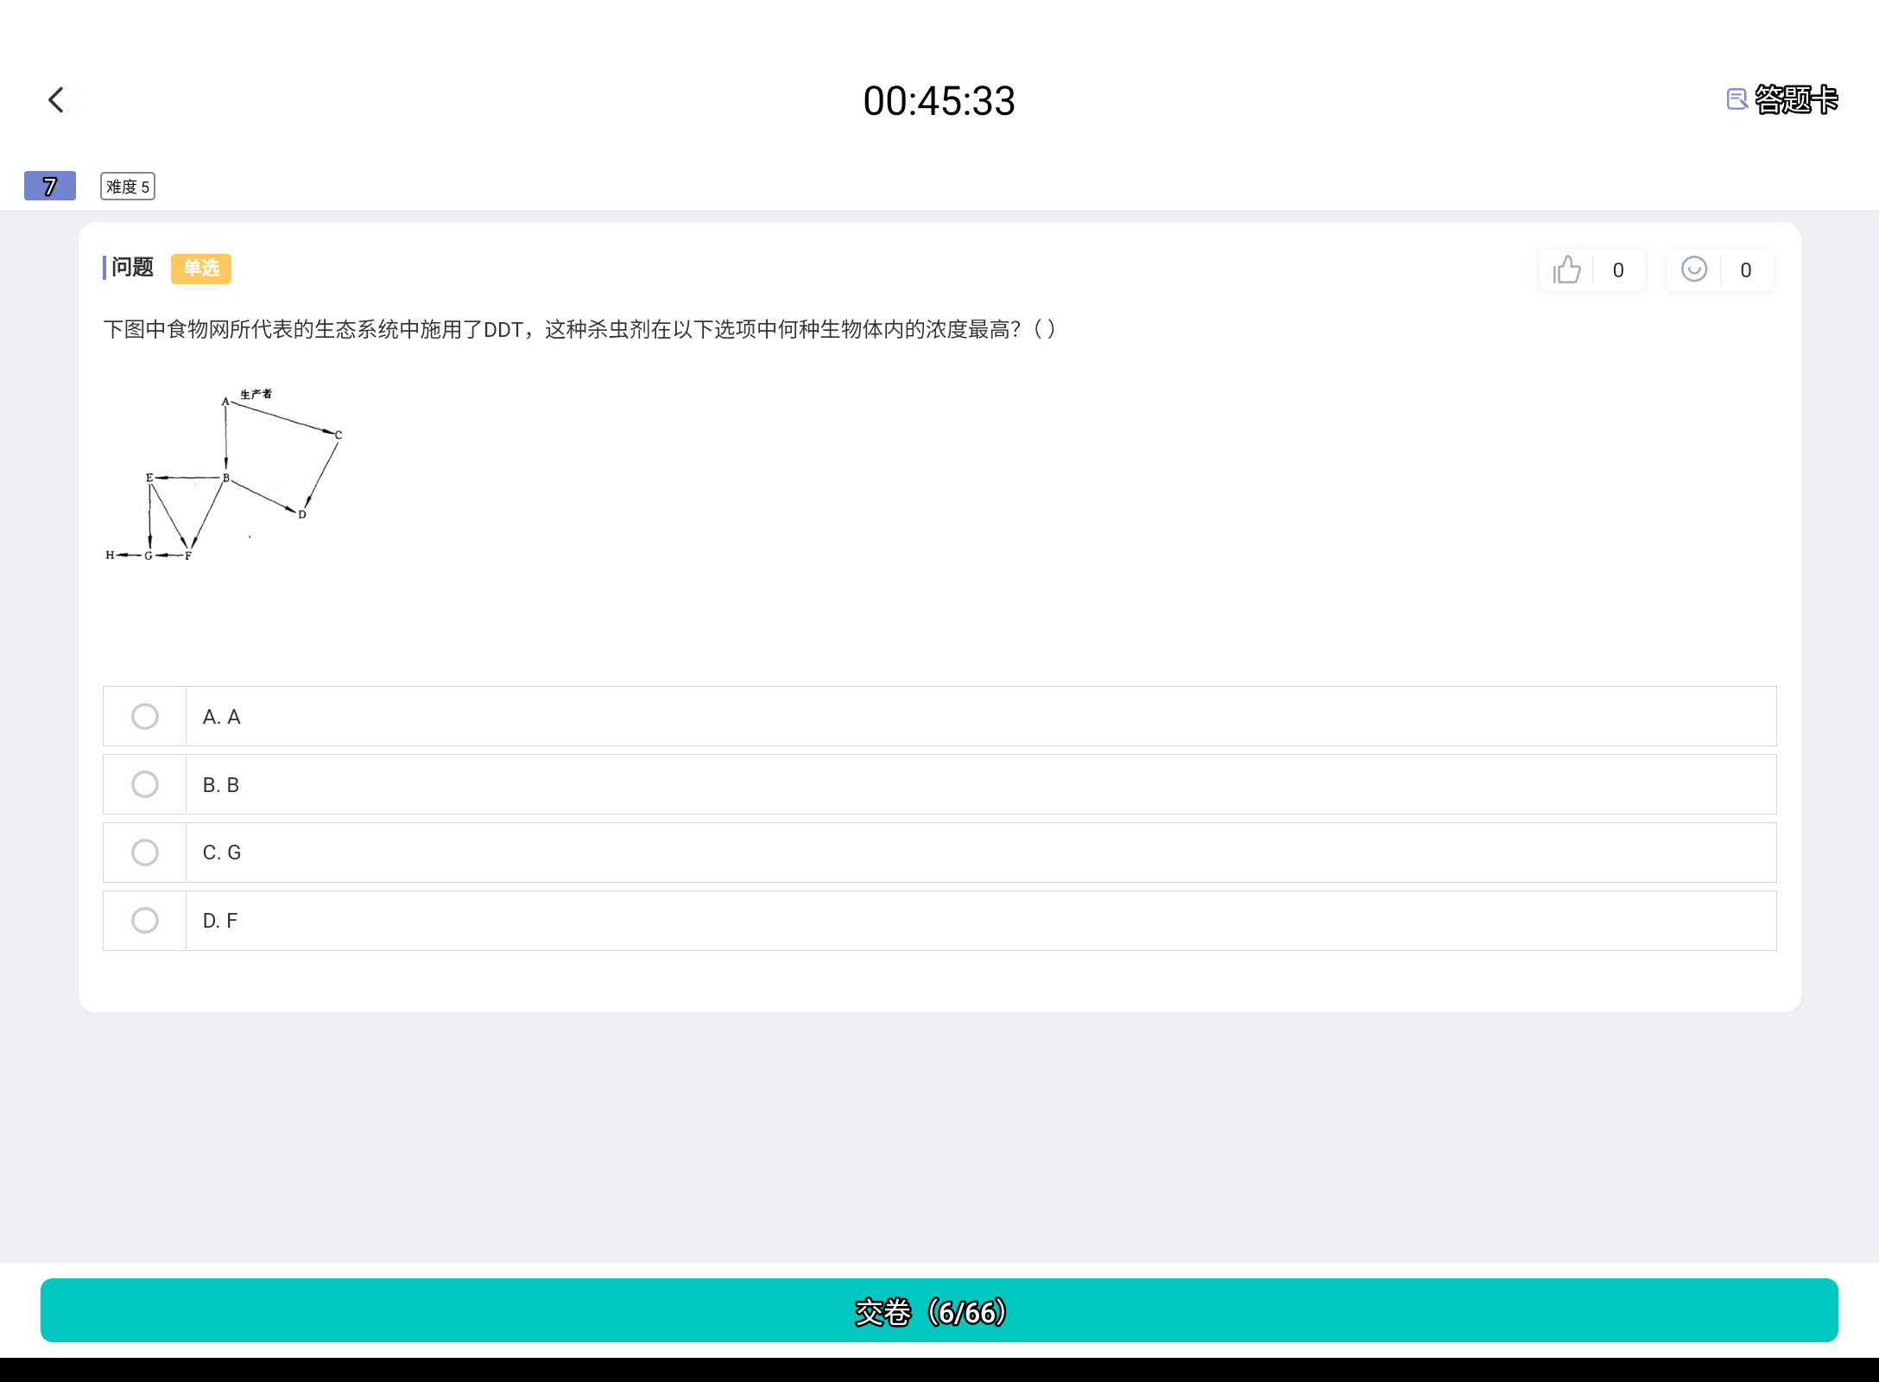1879x1382 pixels.
Task: Click the smiley face reaction icon
Action: pyautogui.click(x=1694, y=269)
